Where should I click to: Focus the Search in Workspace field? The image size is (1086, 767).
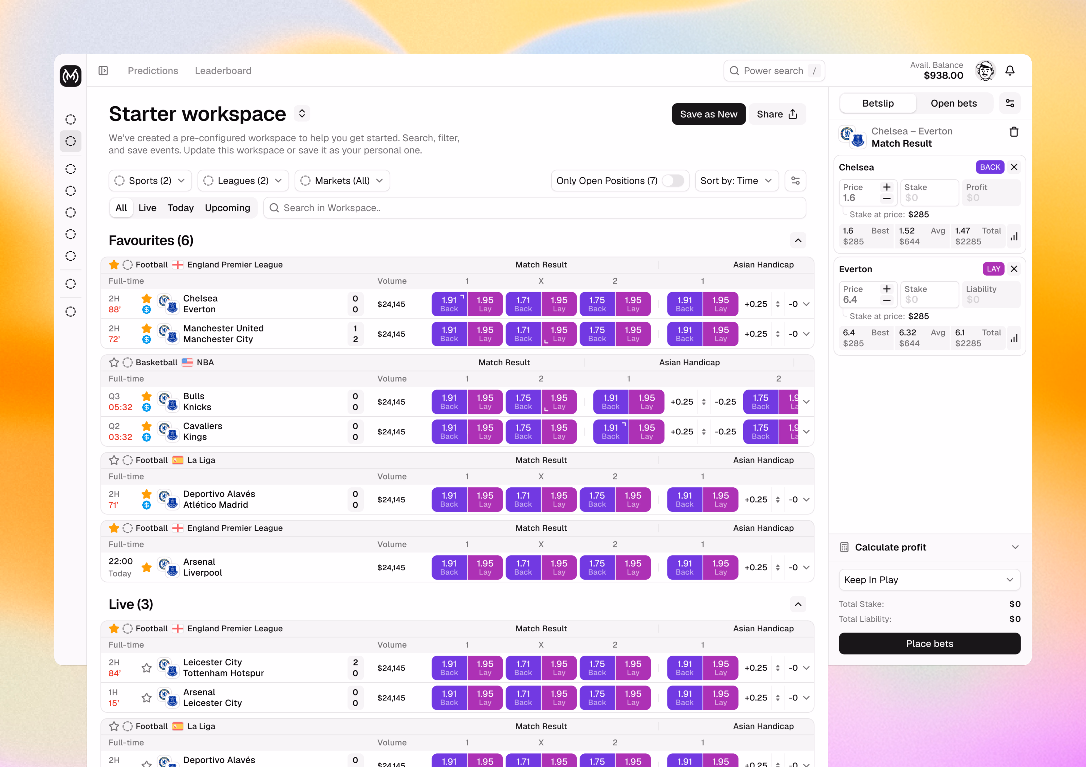pyautogui.click(x=535, y=208)
